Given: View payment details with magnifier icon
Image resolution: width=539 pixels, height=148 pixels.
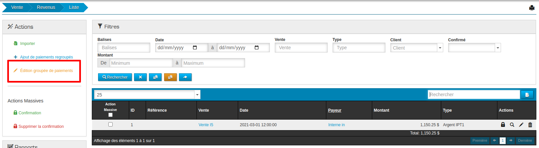Looking at the screenshot, I should click(x=512, y=125).
